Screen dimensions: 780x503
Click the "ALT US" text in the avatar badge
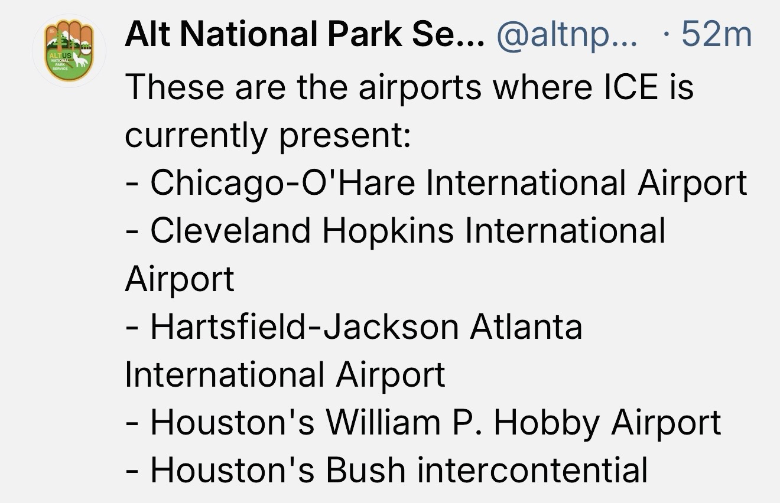pos(61,54)
